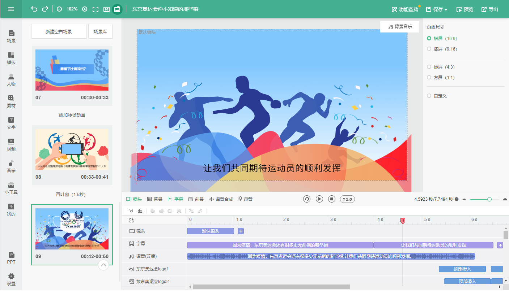509x291 pixels.
Task: Click the 百叶窗 transition label
Action: tap(70, 195)
